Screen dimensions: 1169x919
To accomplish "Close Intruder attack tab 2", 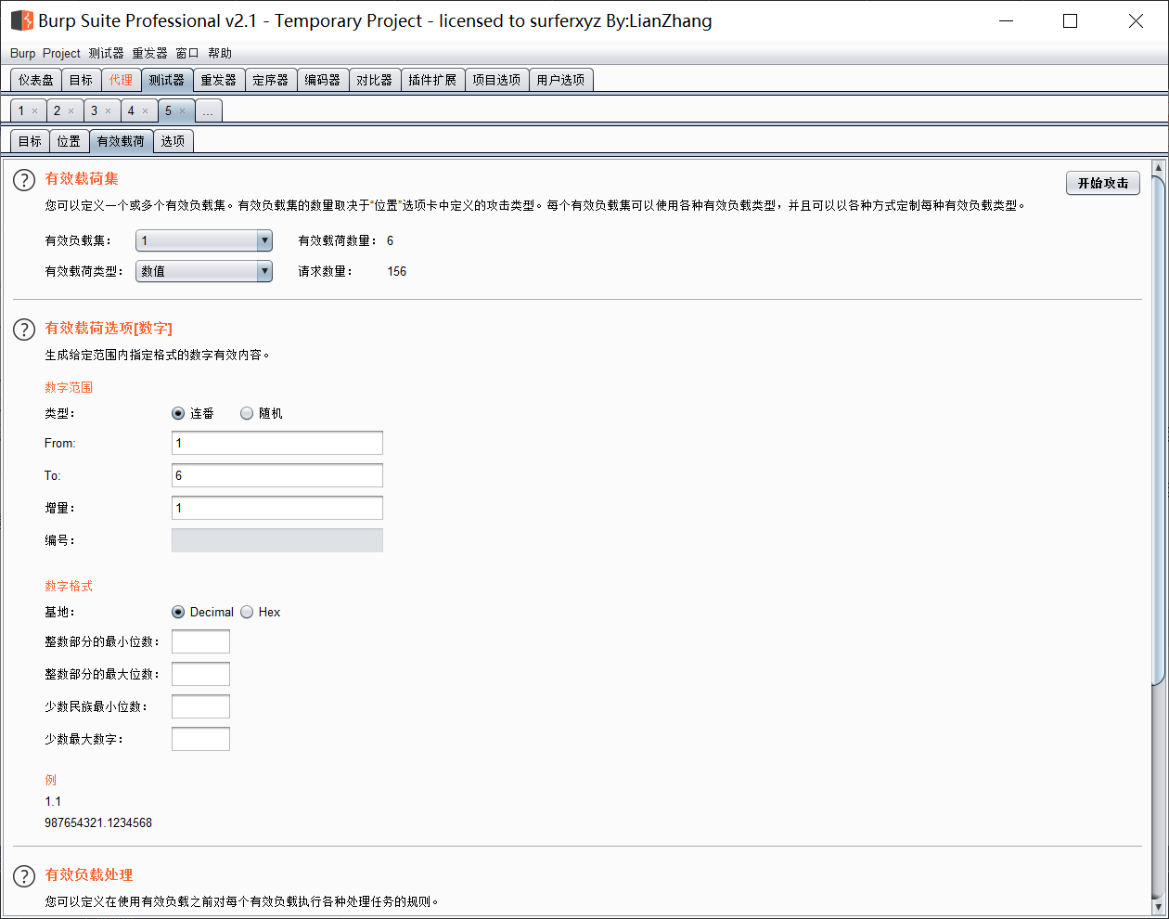I will [71, 111].
